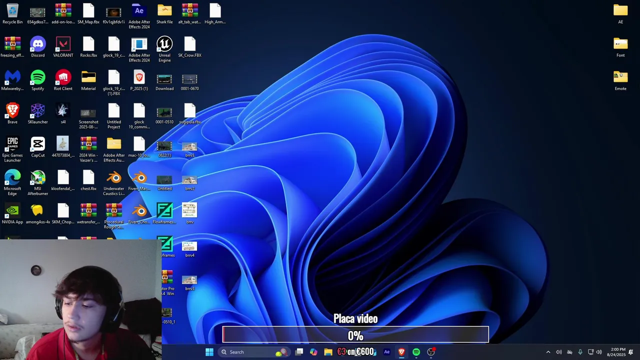Open the clock and date flyout

tap(616, 352)
